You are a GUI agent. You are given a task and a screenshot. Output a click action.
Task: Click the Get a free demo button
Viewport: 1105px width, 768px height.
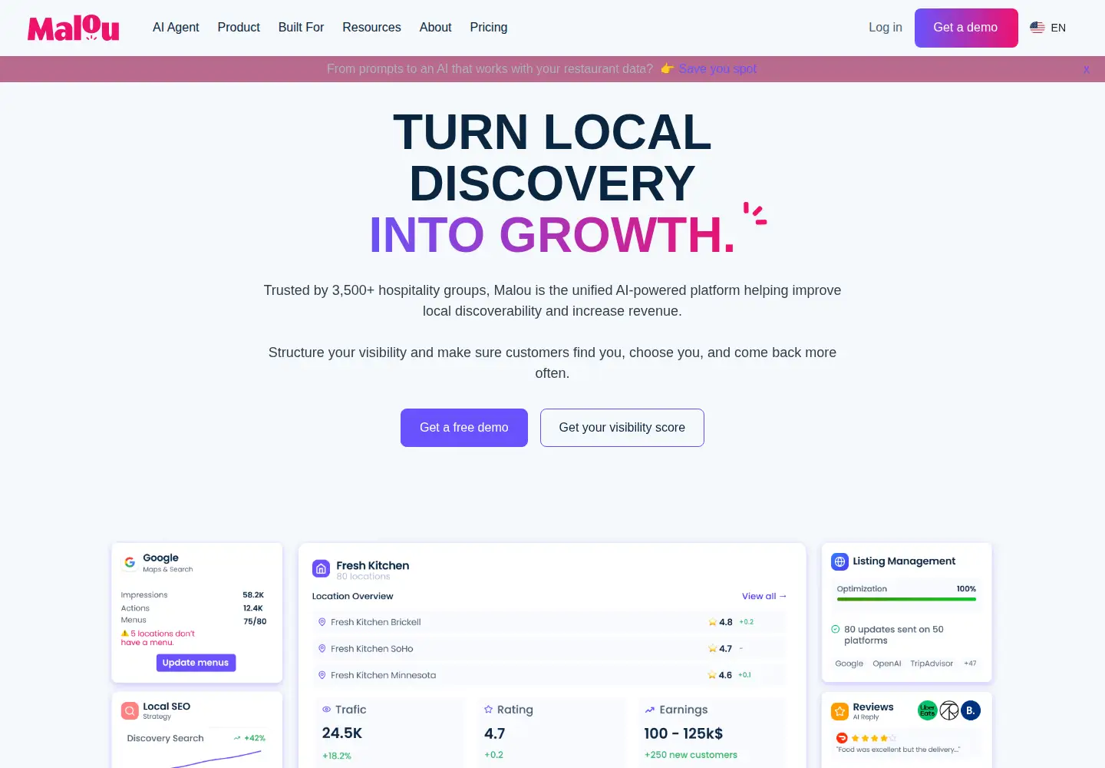pos(464,428)
